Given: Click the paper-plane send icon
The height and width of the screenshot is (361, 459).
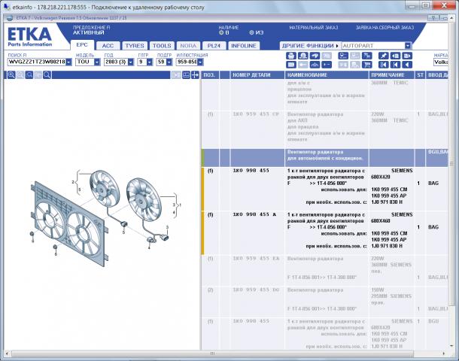Looking at the screenshot, I should pyautogui.click(x=315, y=56).
